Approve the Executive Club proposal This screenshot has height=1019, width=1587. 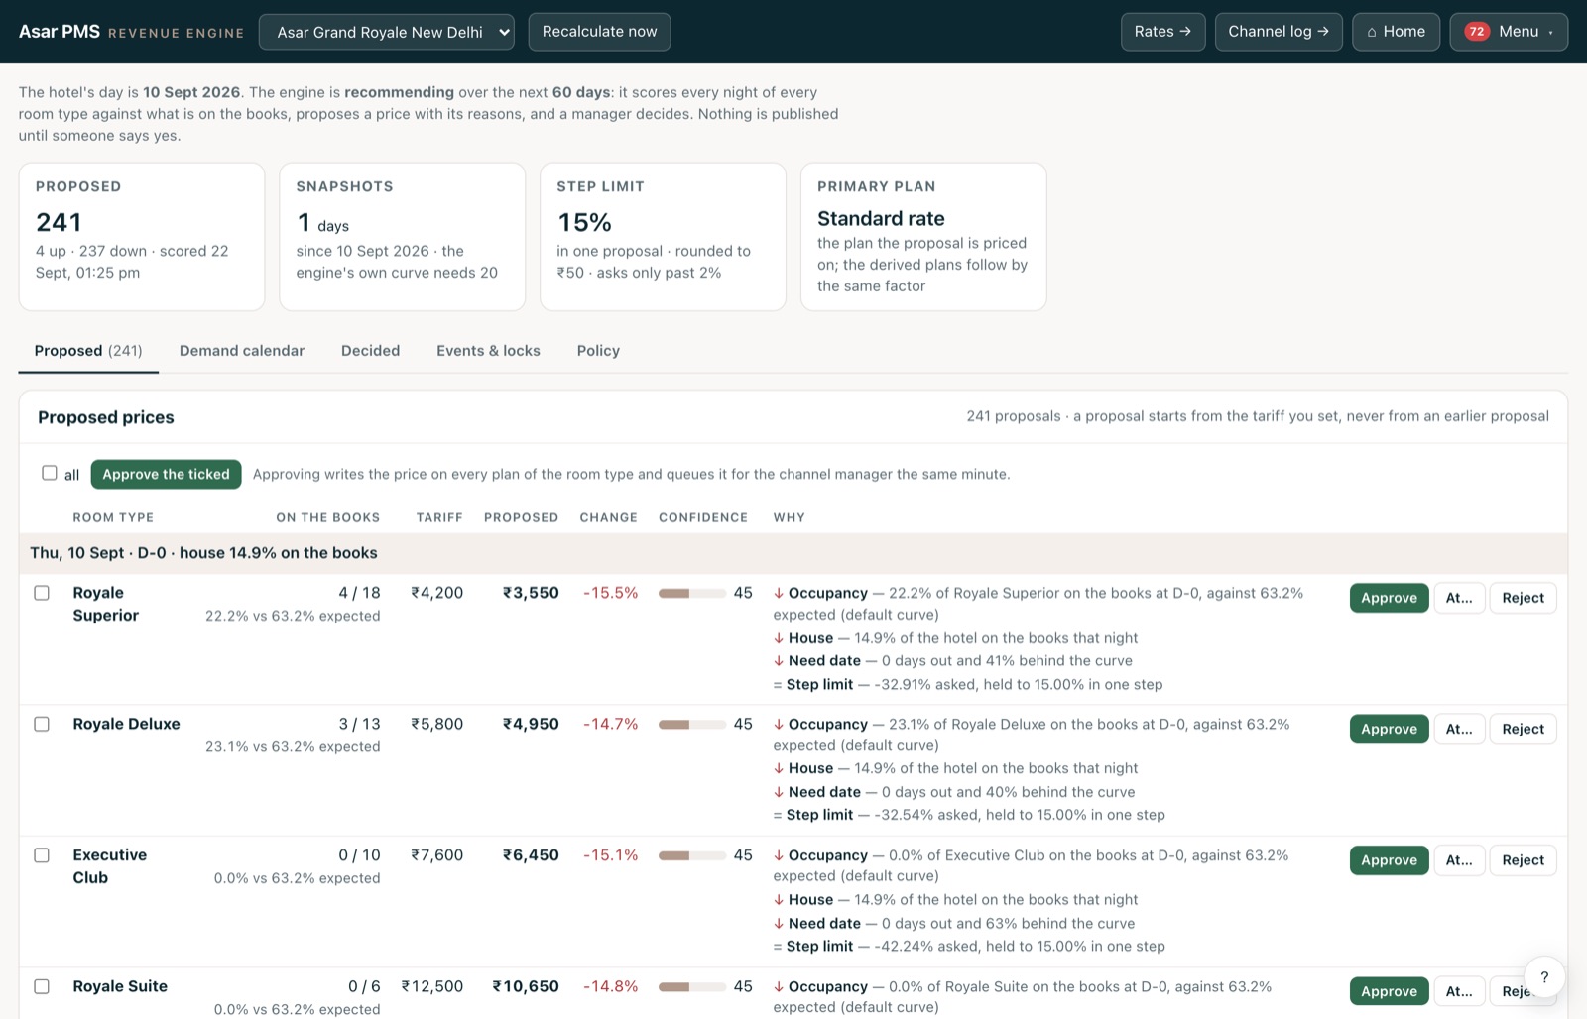coord(1389,860)
